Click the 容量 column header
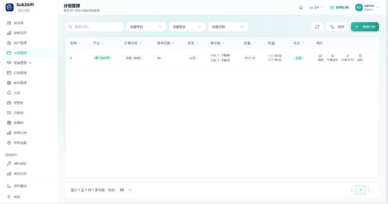388x204 pixels. coord(247,43)
